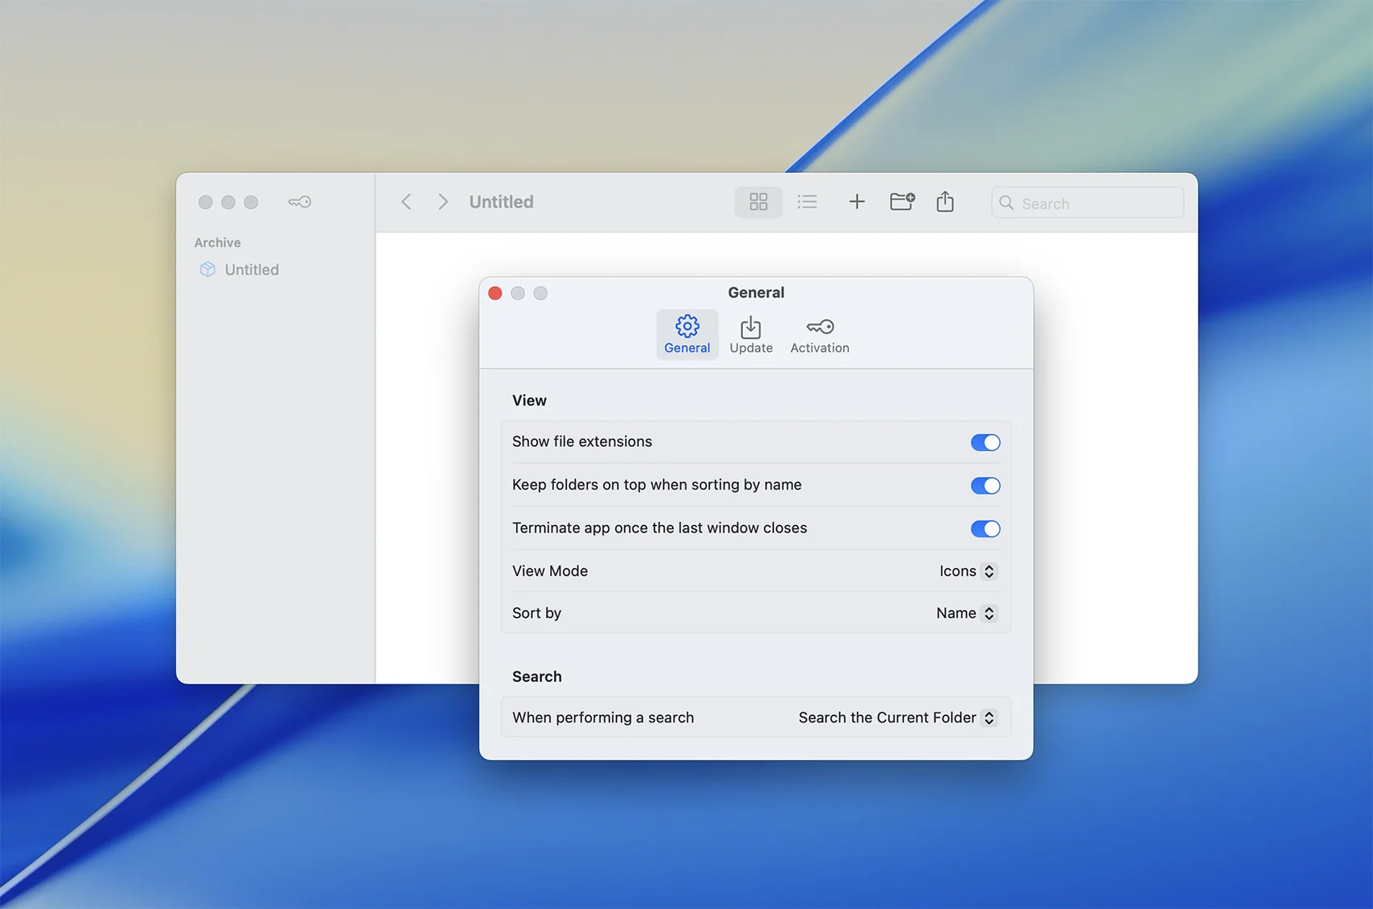
Task: Close the General preferences window
Action: [495, 293]
